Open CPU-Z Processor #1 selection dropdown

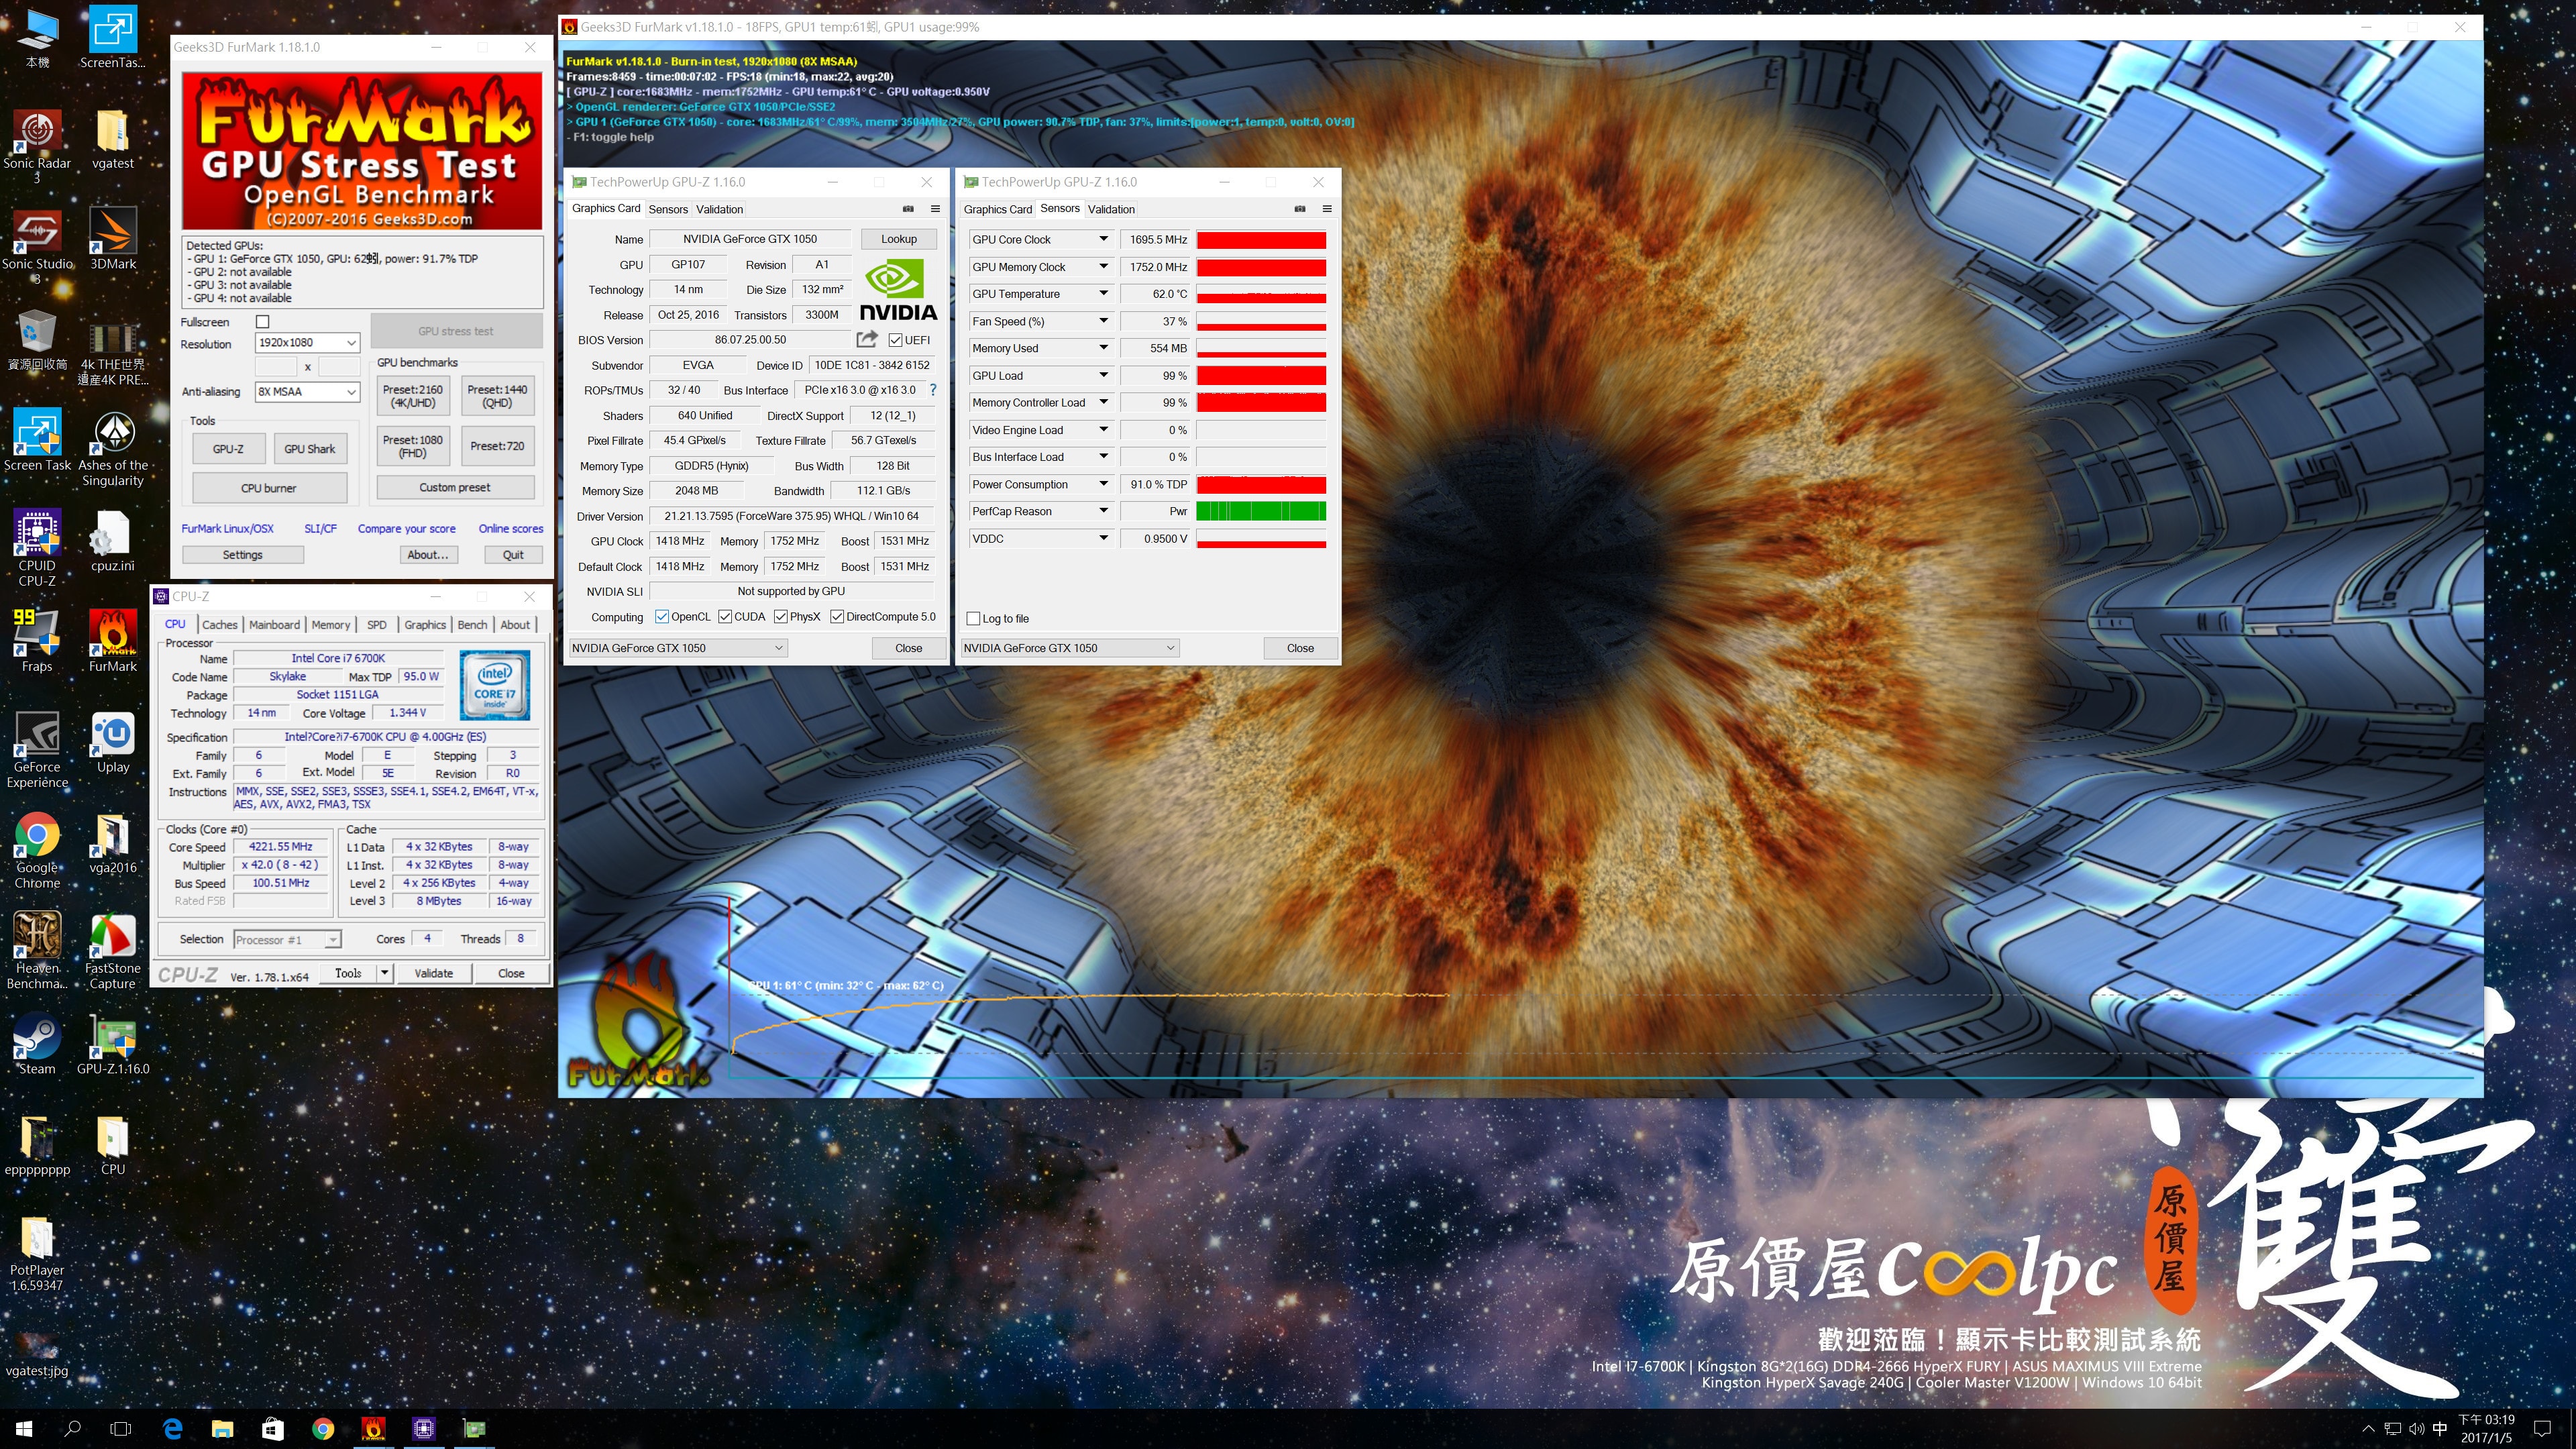click(287, 940)
